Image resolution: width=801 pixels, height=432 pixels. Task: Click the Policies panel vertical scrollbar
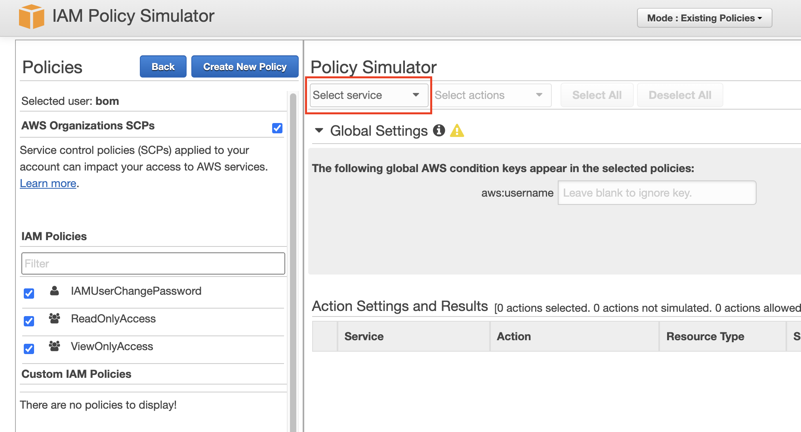(293, 237)
